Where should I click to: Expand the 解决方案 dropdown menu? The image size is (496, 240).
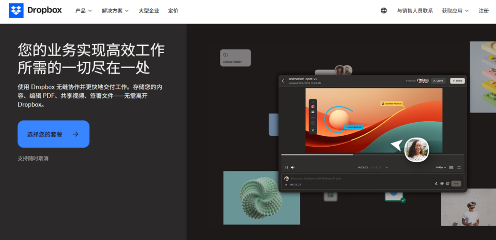tap(115, 11)
